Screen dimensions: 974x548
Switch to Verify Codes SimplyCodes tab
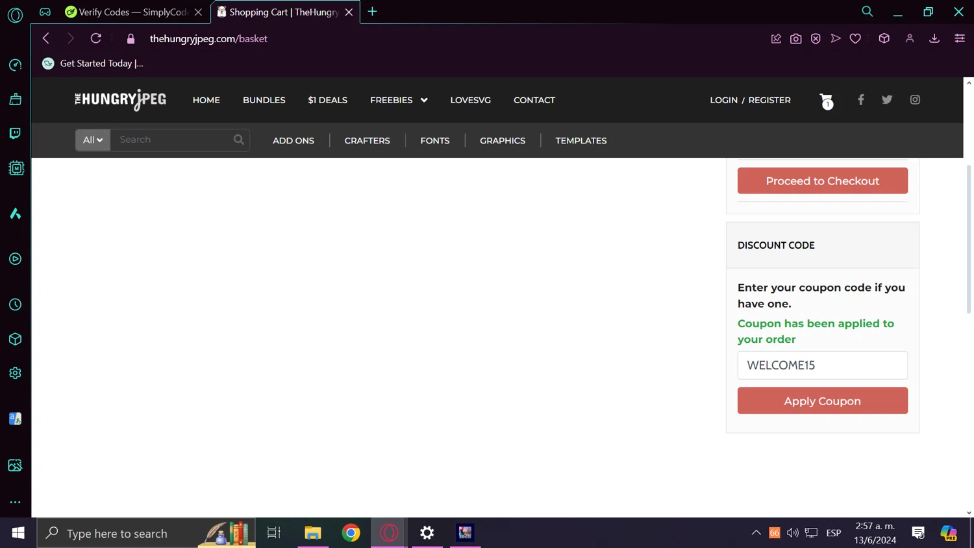(x=133, y=12)
